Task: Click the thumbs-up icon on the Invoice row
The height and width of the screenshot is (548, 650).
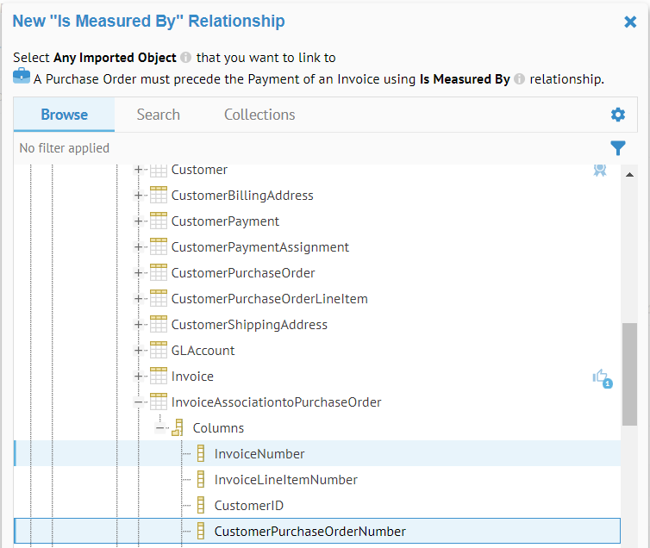Action: (x=601, y=377)
